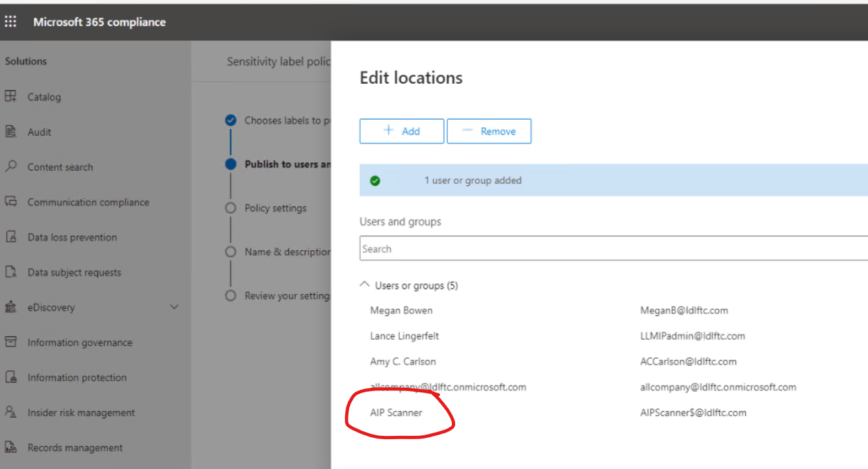Screen dimensions: 868x469
Task: Open the Information protection sidebar icon
Action: (x=10, y=377)
